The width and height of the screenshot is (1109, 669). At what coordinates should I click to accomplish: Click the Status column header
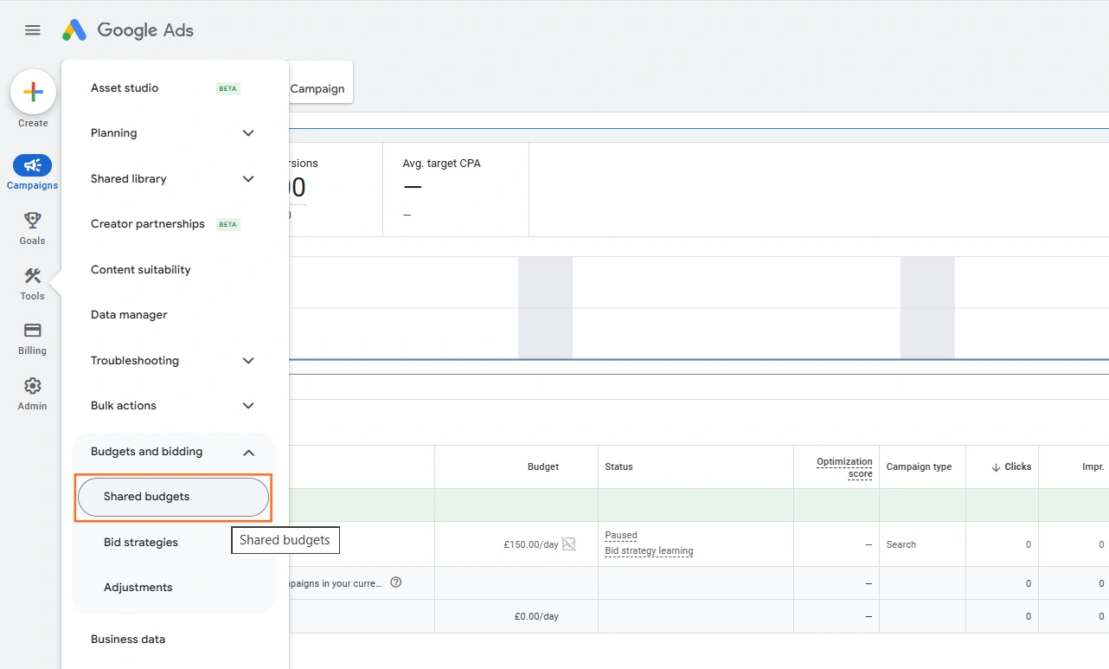point(619,467)
